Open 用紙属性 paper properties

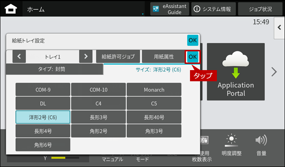(x=164, y=57)
